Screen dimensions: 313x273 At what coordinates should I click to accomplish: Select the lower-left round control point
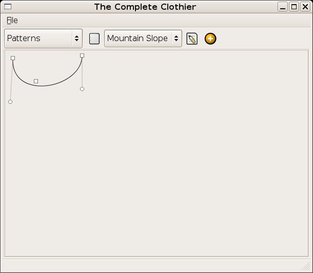(x=10, y=102)
